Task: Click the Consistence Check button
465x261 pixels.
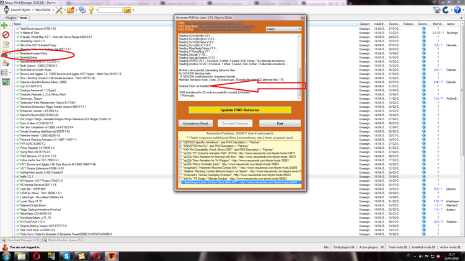Action: point(195,123)
